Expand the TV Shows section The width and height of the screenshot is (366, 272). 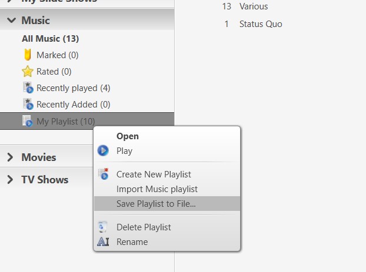pos(11,180)
